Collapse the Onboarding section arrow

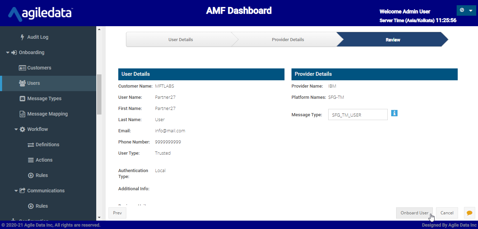click(8, 52)
